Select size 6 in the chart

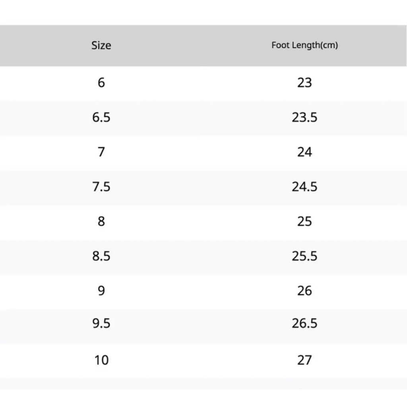tap(101, 83)
